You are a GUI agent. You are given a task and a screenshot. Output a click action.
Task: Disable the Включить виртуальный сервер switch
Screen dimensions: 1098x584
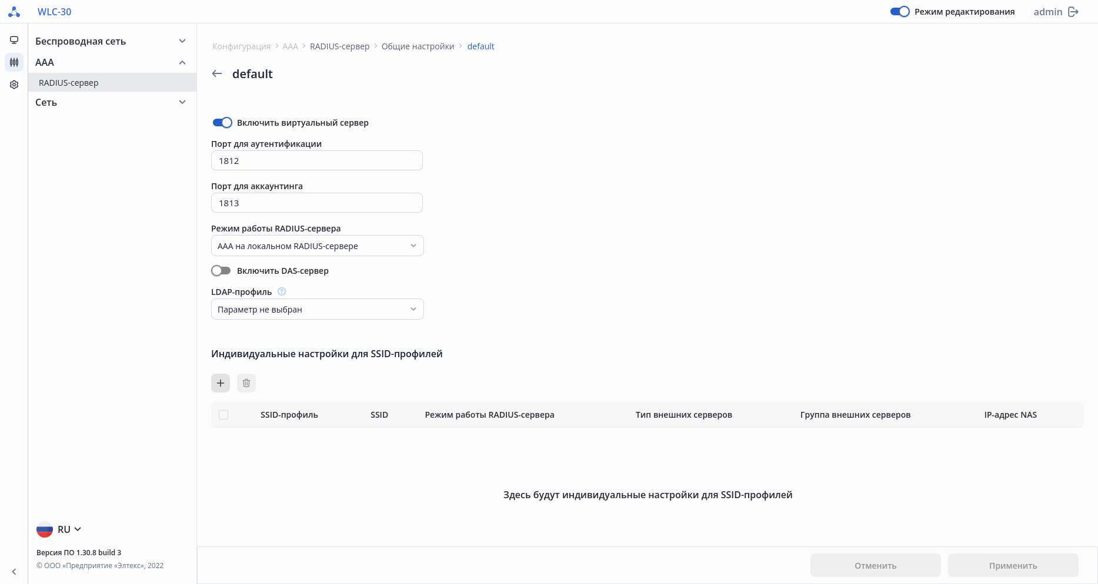pyautogui.click(x=222, y=123)
